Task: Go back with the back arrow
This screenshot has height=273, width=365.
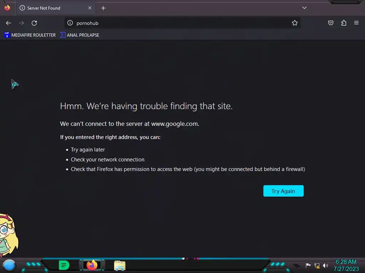Action: (x=9, y=23)
